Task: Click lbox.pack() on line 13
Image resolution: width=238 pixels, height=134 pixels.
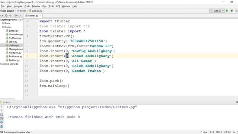Action: tap(51, 81)
